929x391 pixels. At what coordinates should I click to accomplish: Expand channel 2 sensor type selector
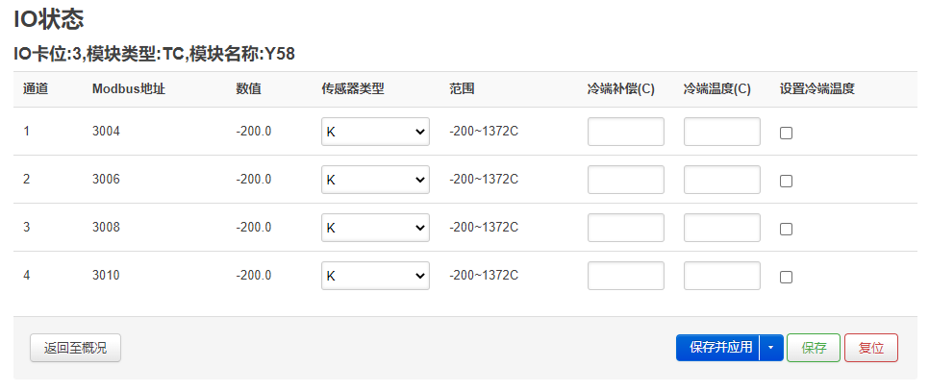pyautogui.click(x=375, y=180)
